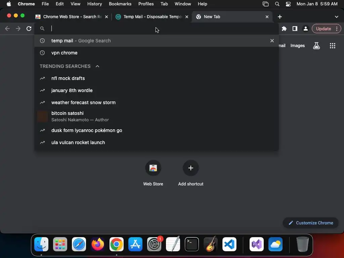
Task: Open the Extensions puzzle icon
Action: (284, 29)
